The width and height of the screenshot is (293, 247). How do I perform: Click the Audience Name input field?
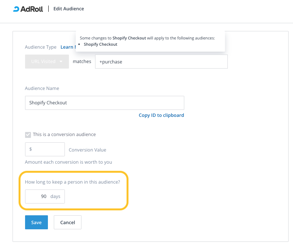(104, 103)
